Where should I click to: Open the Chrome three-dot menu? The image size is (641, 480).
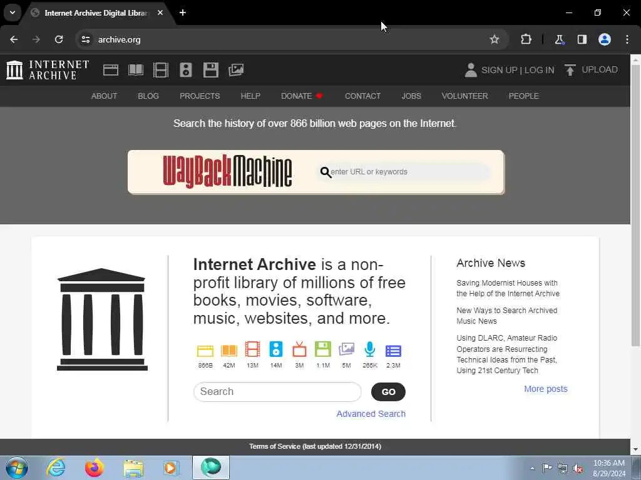(x=627, y=39)
